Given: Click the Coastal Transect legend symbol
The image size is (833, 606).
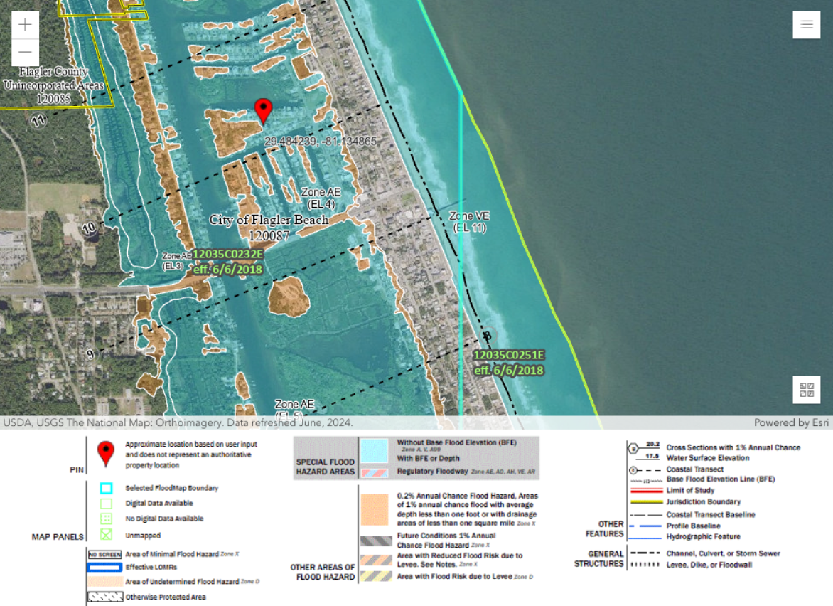Looking at the screenshot, I should (x=645, y=470).
